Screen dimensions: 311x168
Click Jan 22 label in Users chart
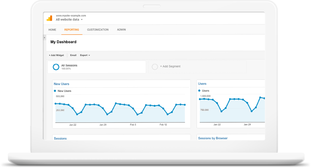coord(217,125)
